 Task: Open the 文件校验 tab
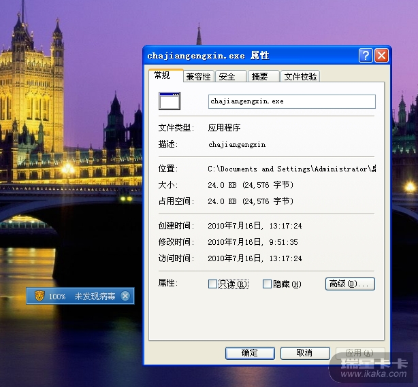[x=300, y=76]
